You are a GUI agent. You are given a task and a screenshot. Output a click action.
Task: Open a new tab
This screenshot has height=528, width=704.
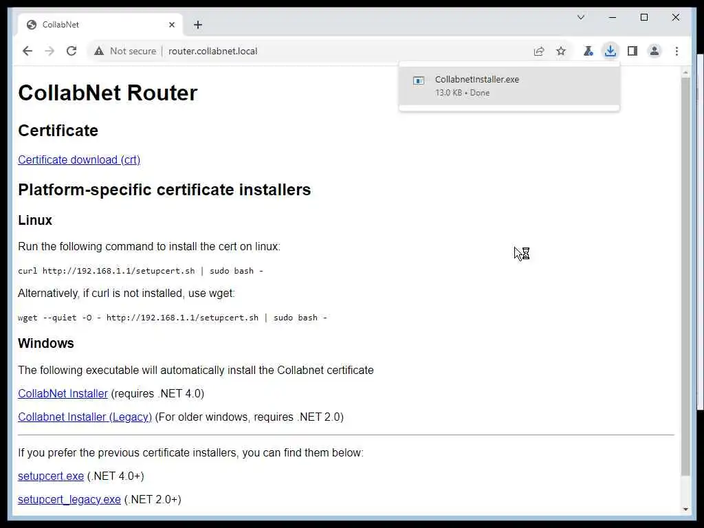[x=198, y=25]
